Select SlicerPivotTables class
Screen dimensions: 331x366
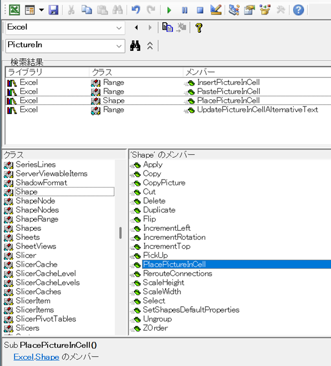click(x=46, y=319)
